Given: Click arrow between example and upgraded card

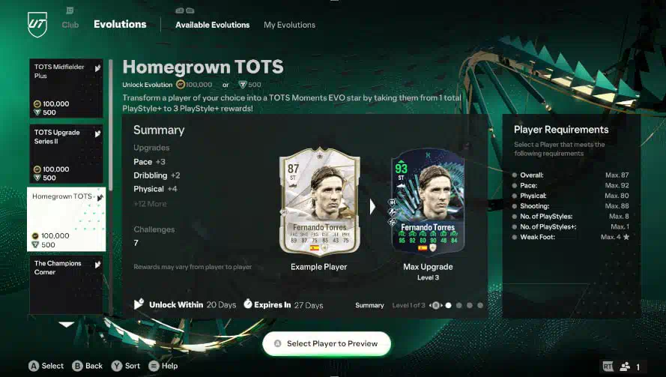Looking at the screenshot, I should coord(372,207).
